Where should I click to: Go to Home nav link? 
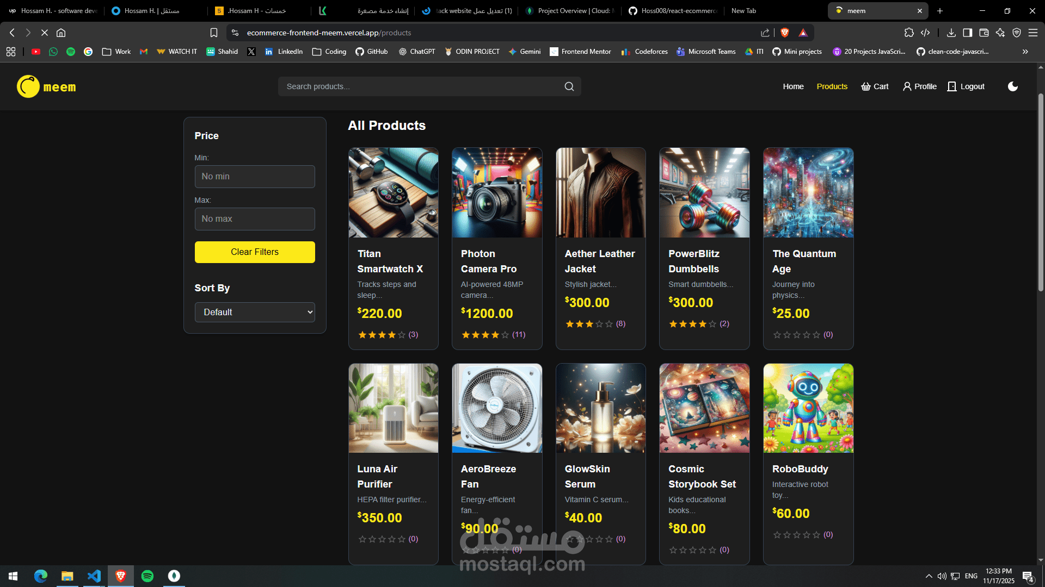pyautogui.click(x=793, y=86)
